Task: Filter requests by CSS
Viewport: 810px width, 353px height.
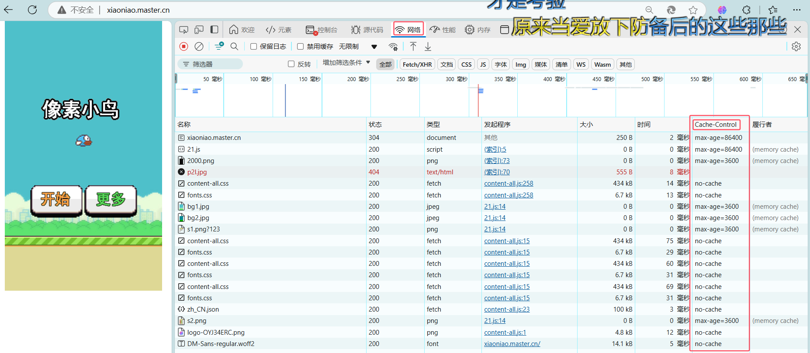Action: [467, 64]
